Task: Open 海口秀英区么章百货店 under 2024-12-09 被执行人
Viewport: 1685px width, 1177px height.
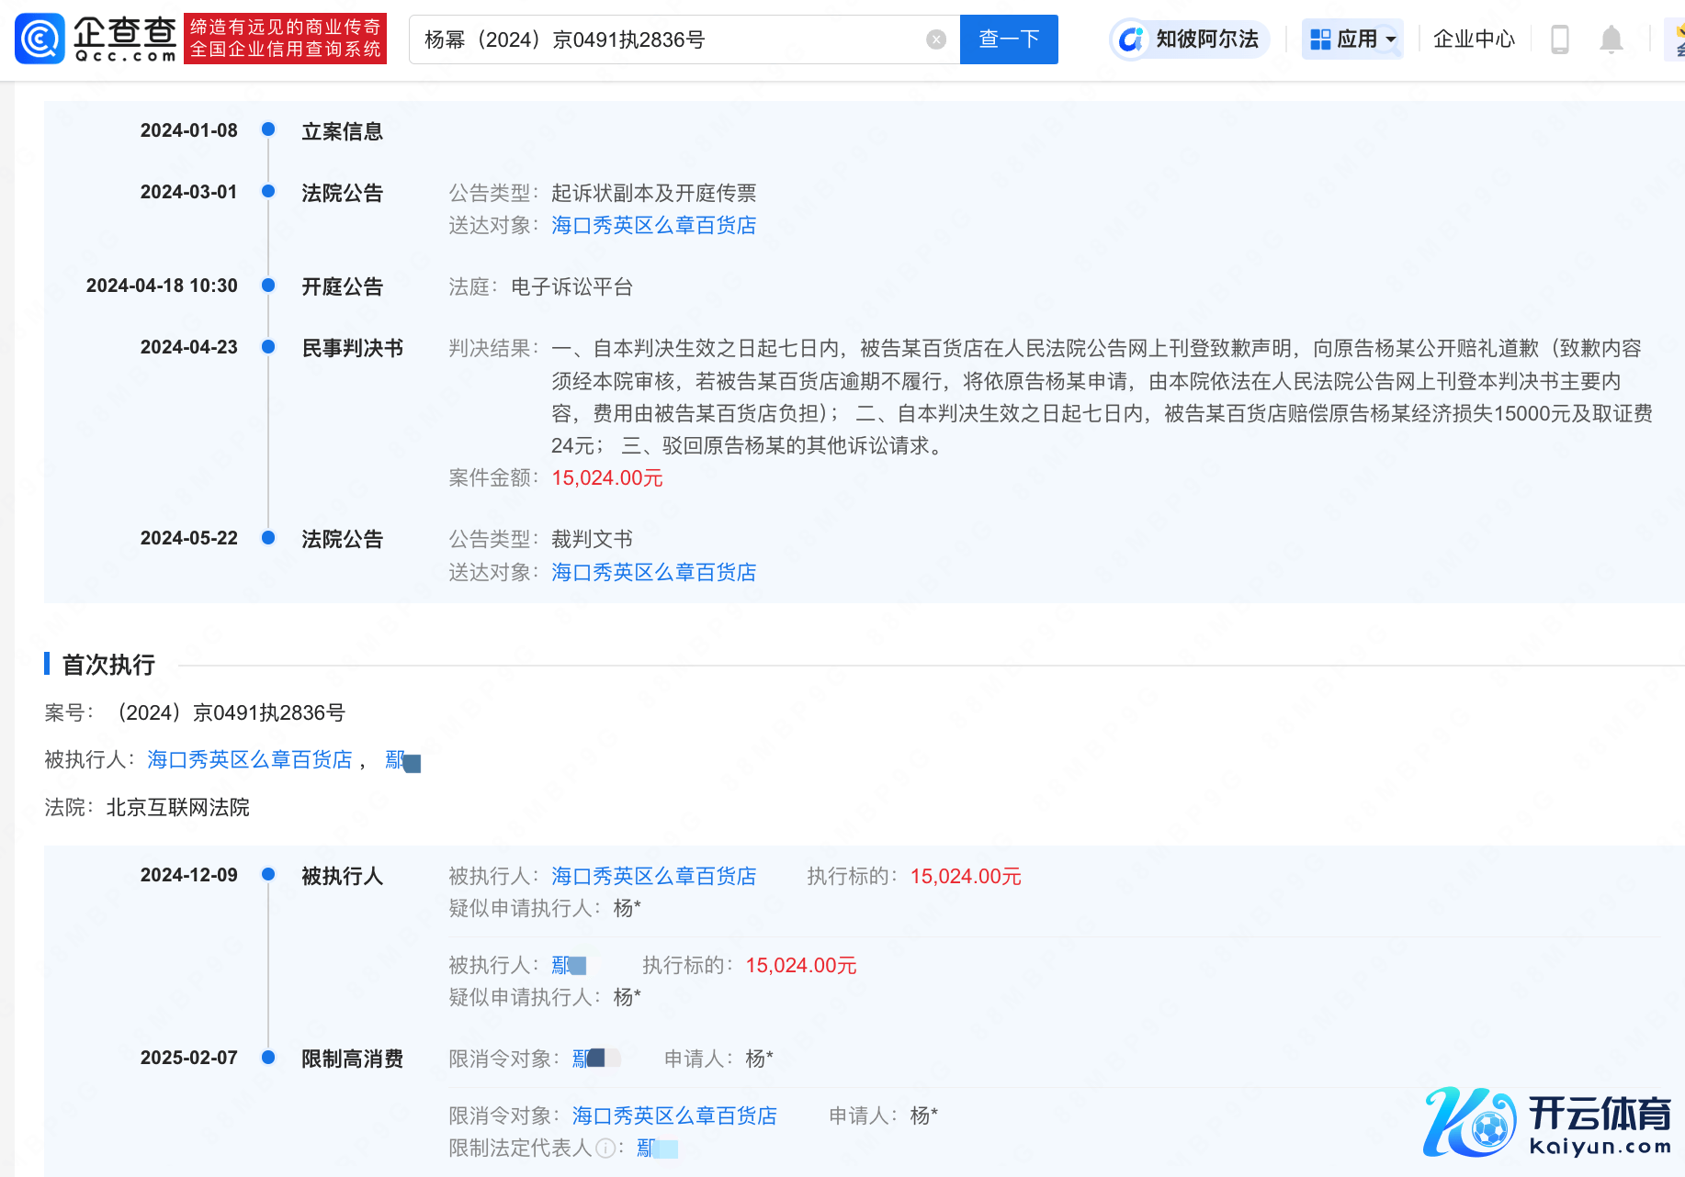Action: [653, 877]
